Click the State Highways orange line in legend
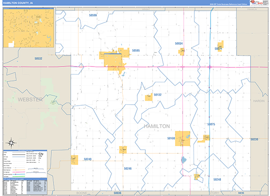 tap(19, 170)
